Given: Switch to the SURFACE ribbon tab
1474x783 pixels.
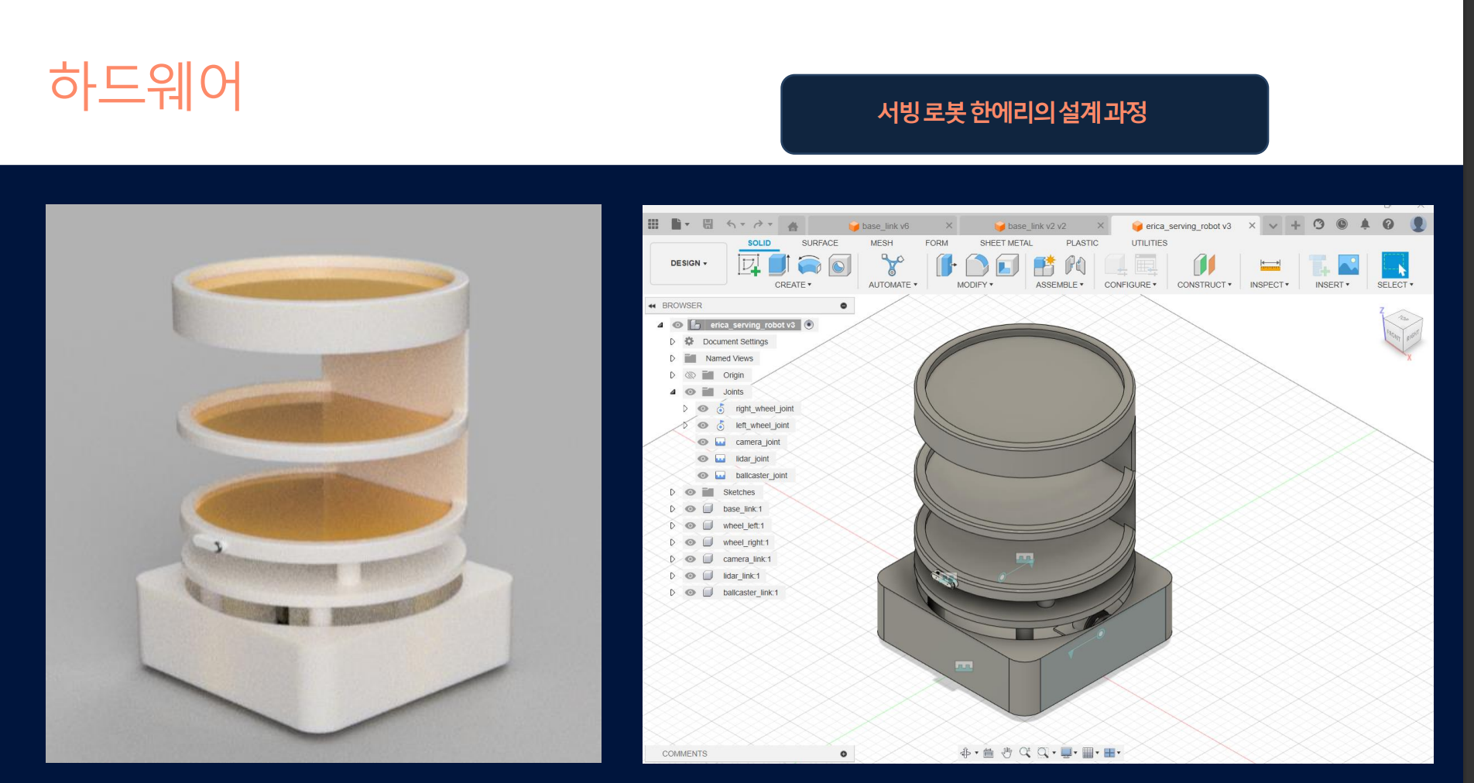Looking at the screenshot, I should click(820, 243).
